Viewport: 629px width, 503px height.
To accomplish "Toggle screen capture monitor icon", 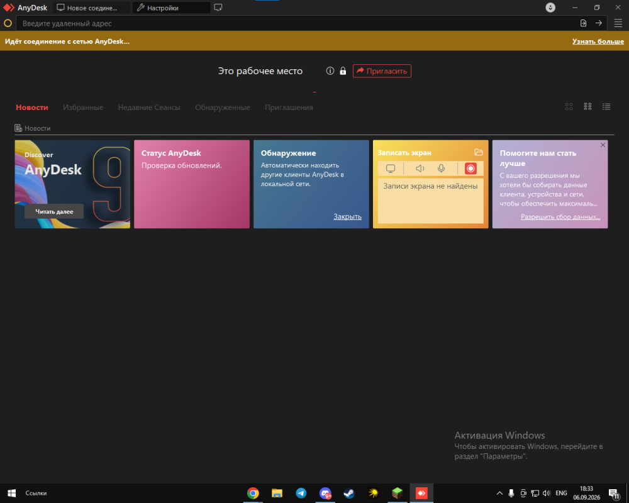I will (391, 169).
